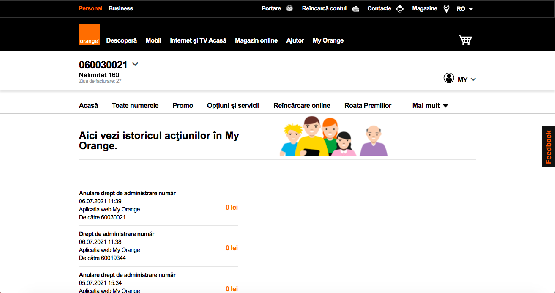Open the Opțiuni și servicii tab
The height and width of the screenshot is (293, 555).
coord(233,105)
